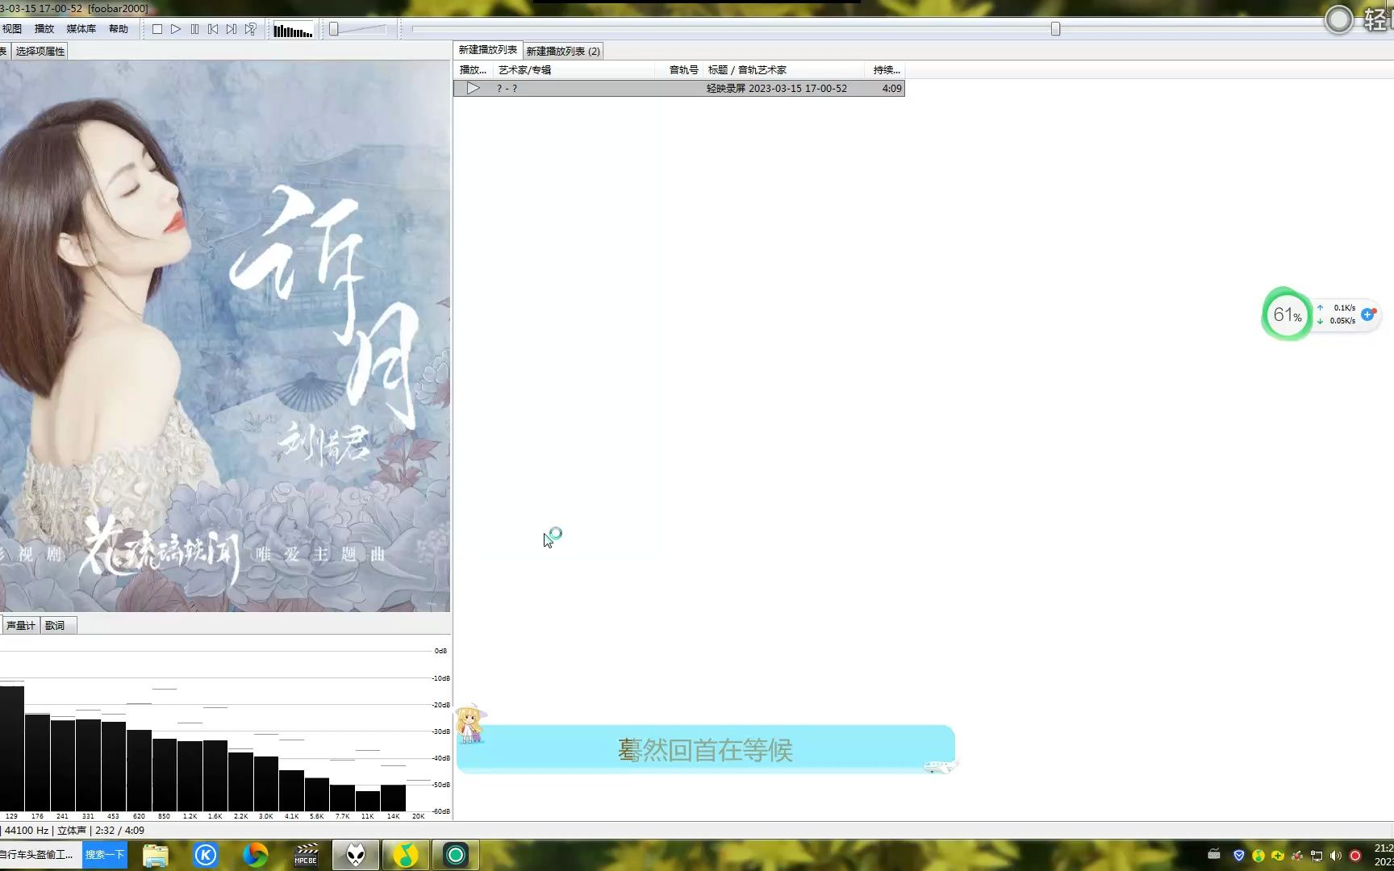Click the taskbar clock
This screenshot has height=871, width=1394.
pyautogui.click(x=1384, y=855)
